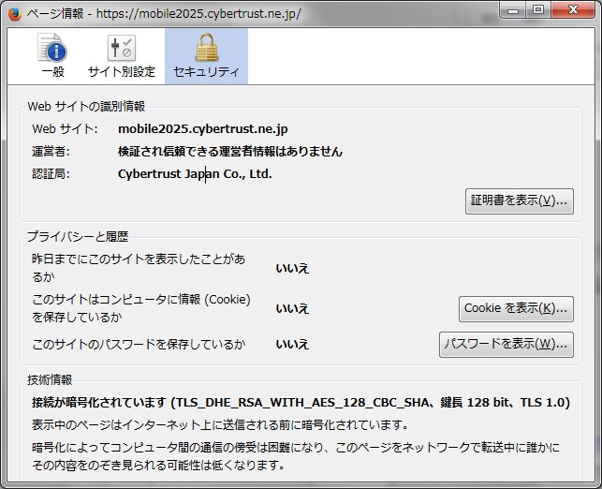Click the 認証局: label
This screenshot has width=602, height=489.
coord(51,174)
